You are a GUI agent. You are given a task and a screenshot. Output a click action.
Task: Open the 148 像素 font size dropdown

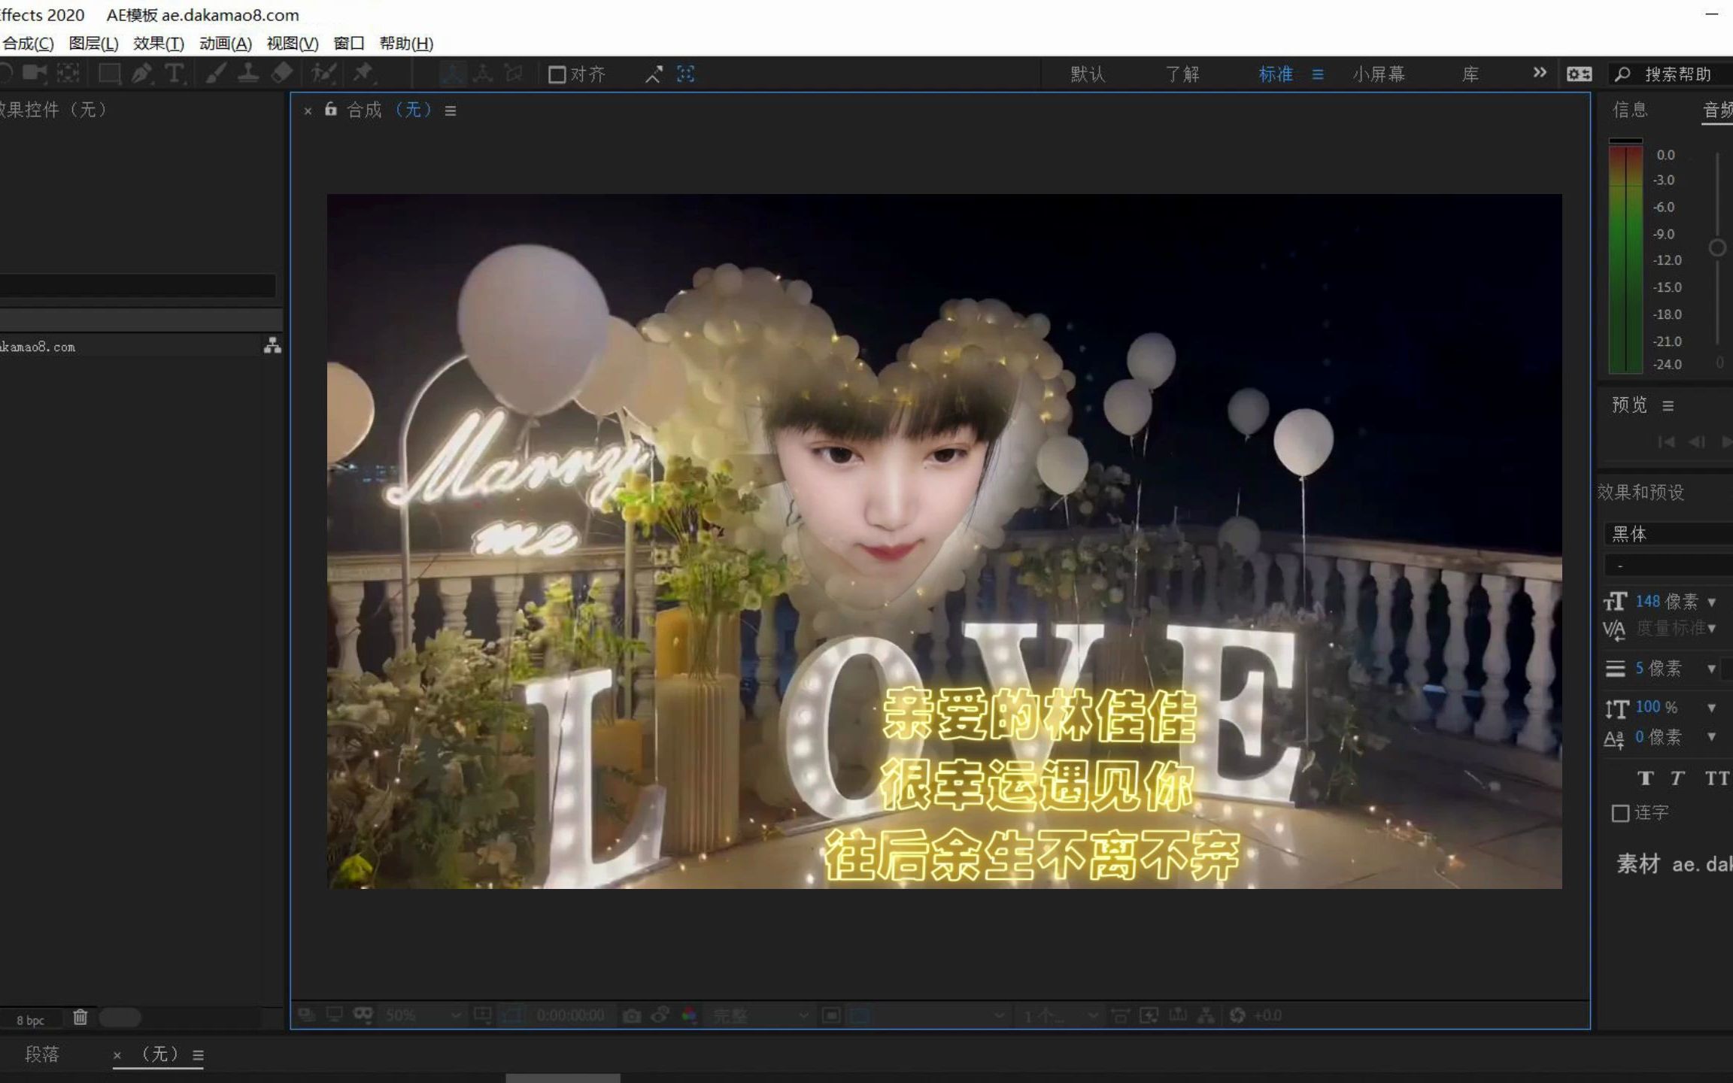pos(1712,602)
